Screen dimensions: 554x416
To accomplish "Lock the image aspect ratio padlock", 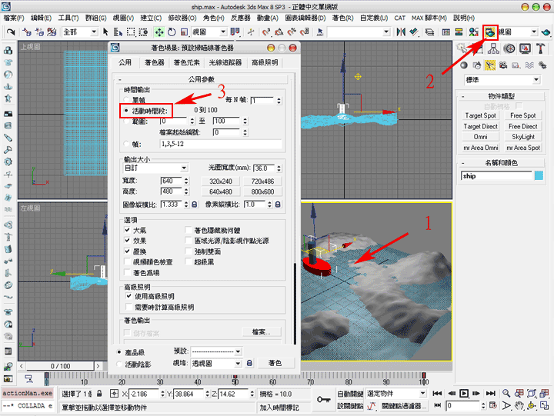I will 194,204.
